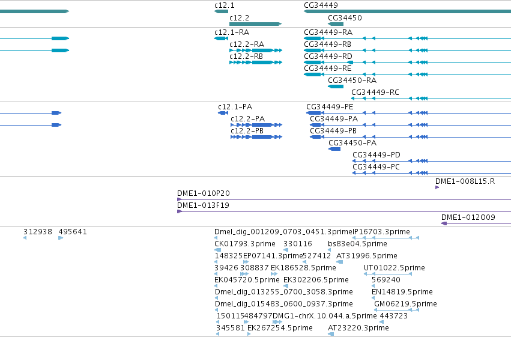This screenshot has width=511, height=337.
Task: Open EST Dmel_dig_013255_0700_3058.3prime
Action: 284,292
